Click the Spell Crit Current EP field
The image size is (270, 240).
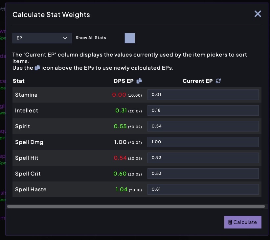tap(203, 174)
